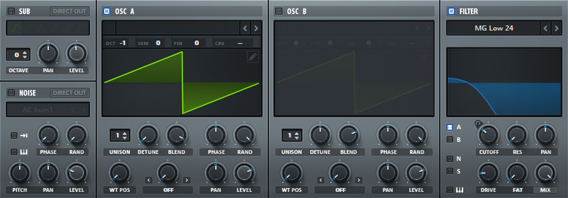Click the SUB PAN knob
Screen dimensions: 568x198
click(x=47, y=53)
